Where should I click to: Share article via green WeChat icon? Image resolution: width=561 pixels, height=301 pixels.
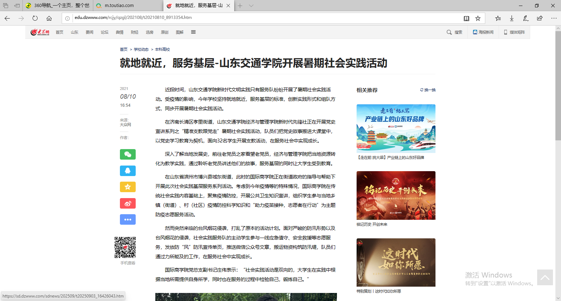(x=128, y=154)
